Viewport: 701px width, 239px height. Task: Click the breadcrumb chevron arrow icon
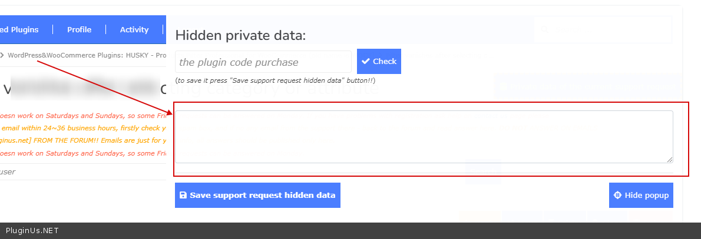[2, 55]
